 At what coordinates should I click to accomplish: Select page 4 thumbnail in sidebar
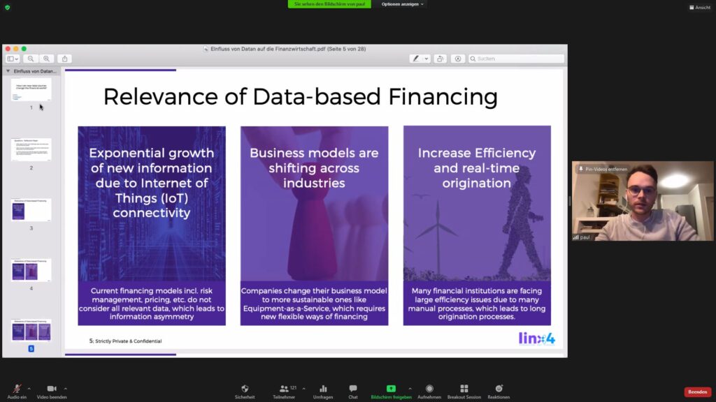point(31,270)
